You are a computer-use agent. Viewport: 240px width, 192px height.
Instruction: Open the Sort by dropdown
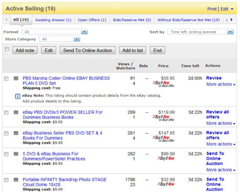(201, 32)
